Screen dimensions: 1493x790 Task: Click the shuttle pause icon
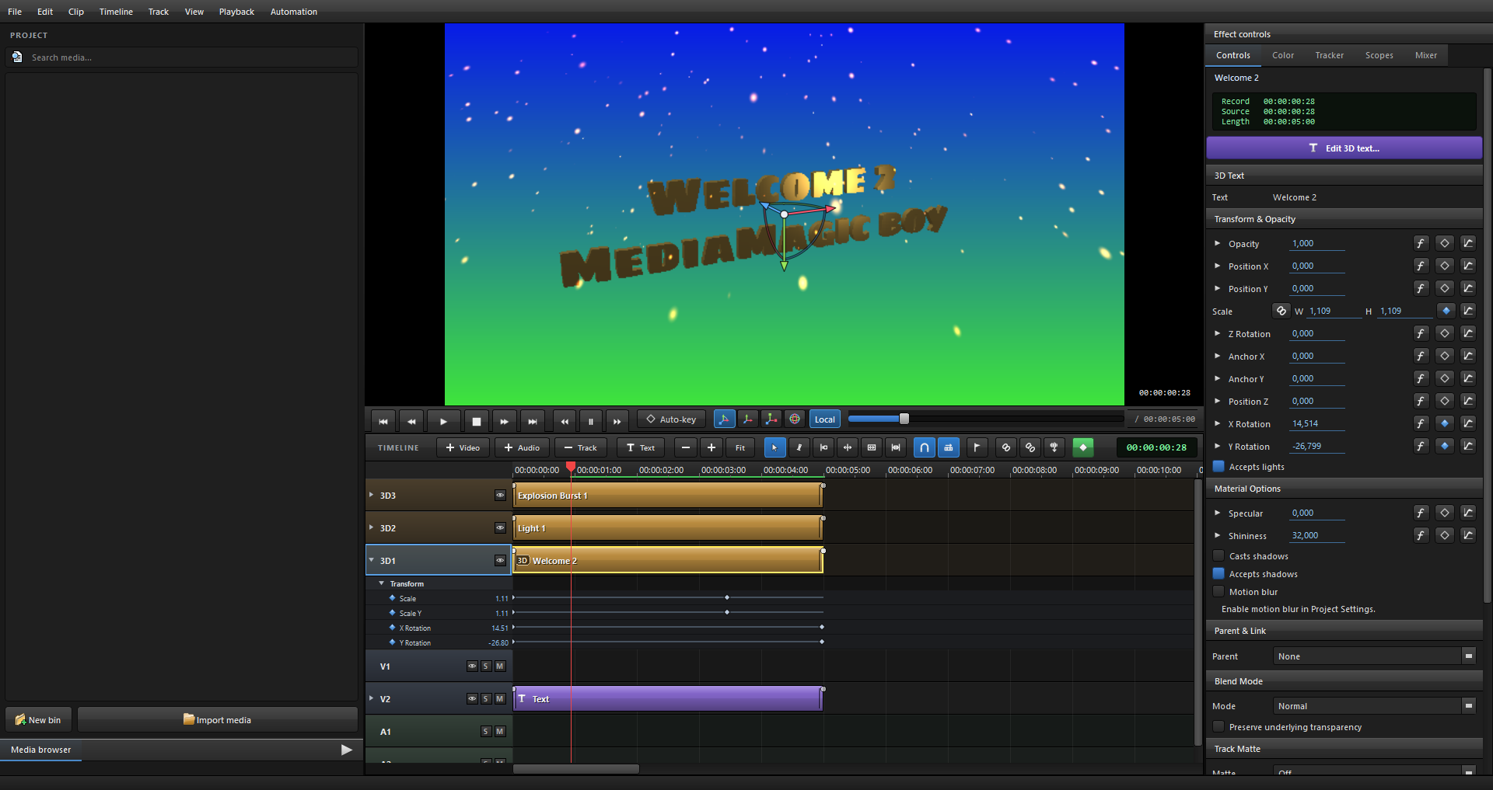tap(591, 421)
